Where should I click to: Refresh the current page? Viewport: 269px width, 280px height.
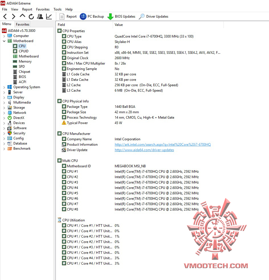tap(31, 17)
